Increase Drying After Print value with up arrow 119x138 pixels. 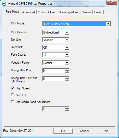tap(67, 70)
